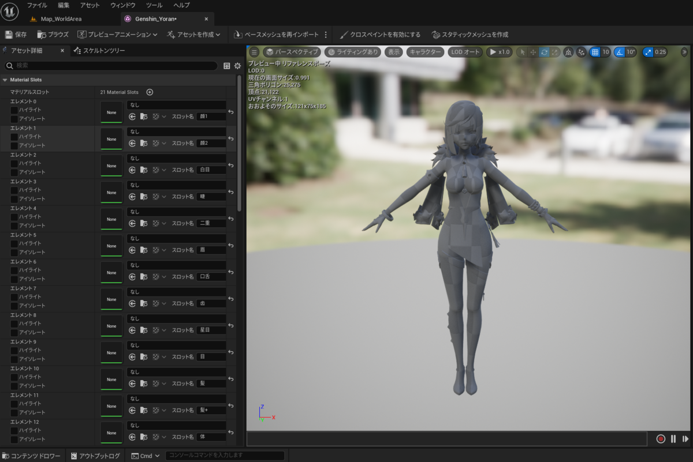This screenshot has height=462, width=693.
Task: Open the アセット menu
Action: [90, 5]
